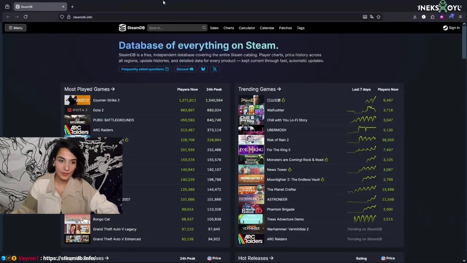This screenshot has height=263, width=467.
Task: Open Frequently asked questions
Action: [x=145, y=69]
